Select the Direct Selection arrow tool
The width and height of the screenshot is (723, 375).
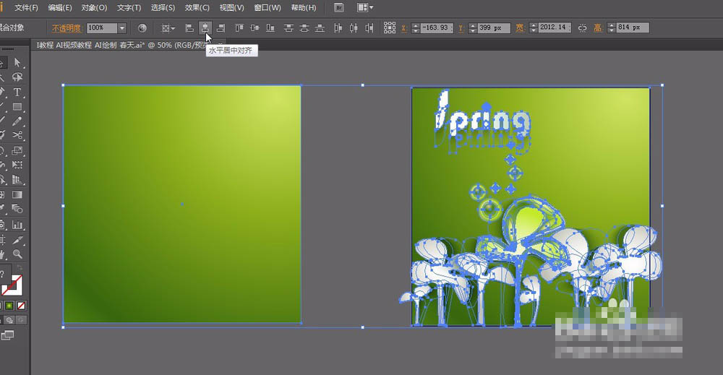click(17, 64)
